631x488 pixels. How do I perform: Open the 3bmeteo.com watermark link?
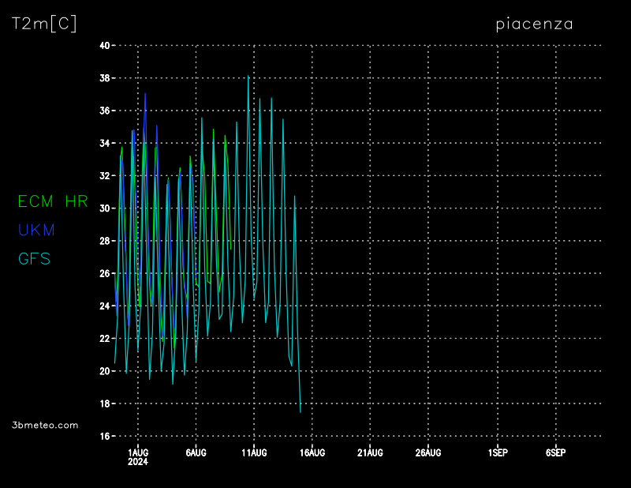coord(46,425)
